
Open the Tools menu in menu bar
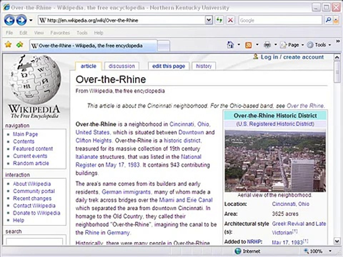(82, 33)
